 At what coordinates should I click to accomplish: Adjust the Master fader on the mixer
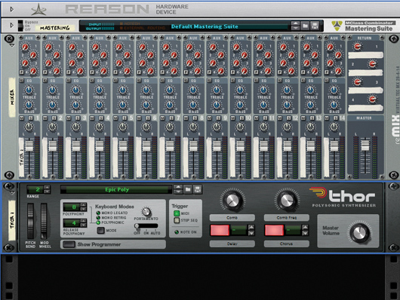coord(365,145)
